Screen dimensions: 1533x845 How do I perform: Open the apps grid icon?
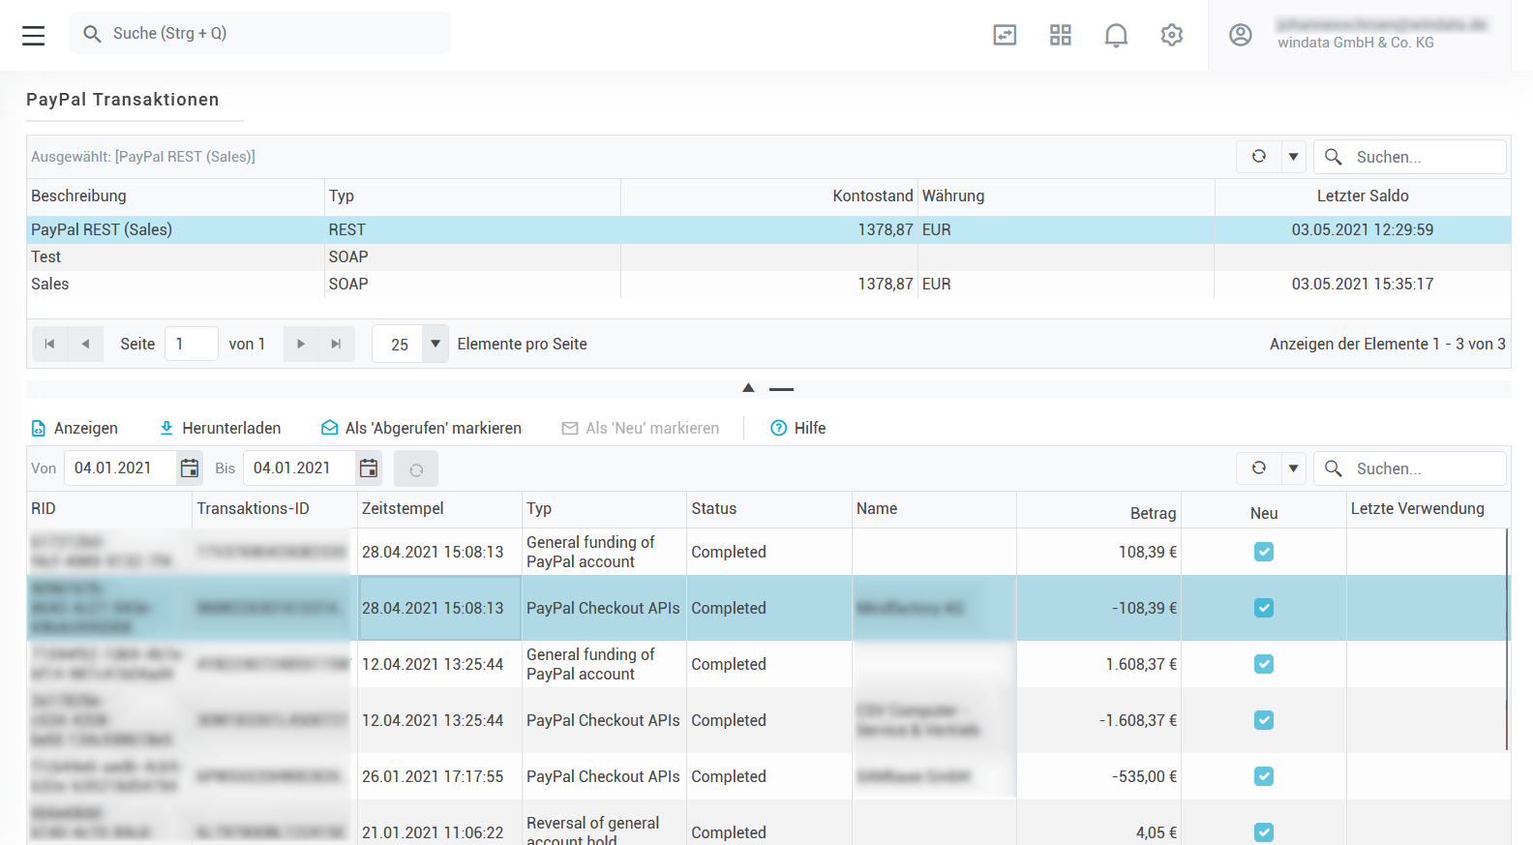coord(1060,36)
